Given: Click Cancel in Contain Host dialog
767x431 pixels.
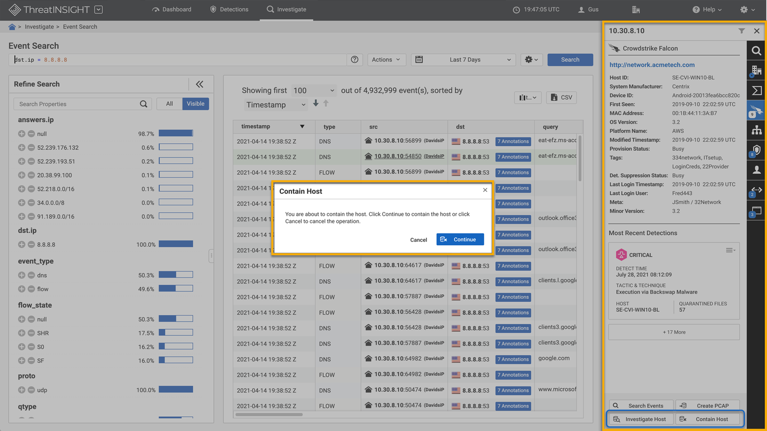Looking at the screenshot, I should pos(418,240).
